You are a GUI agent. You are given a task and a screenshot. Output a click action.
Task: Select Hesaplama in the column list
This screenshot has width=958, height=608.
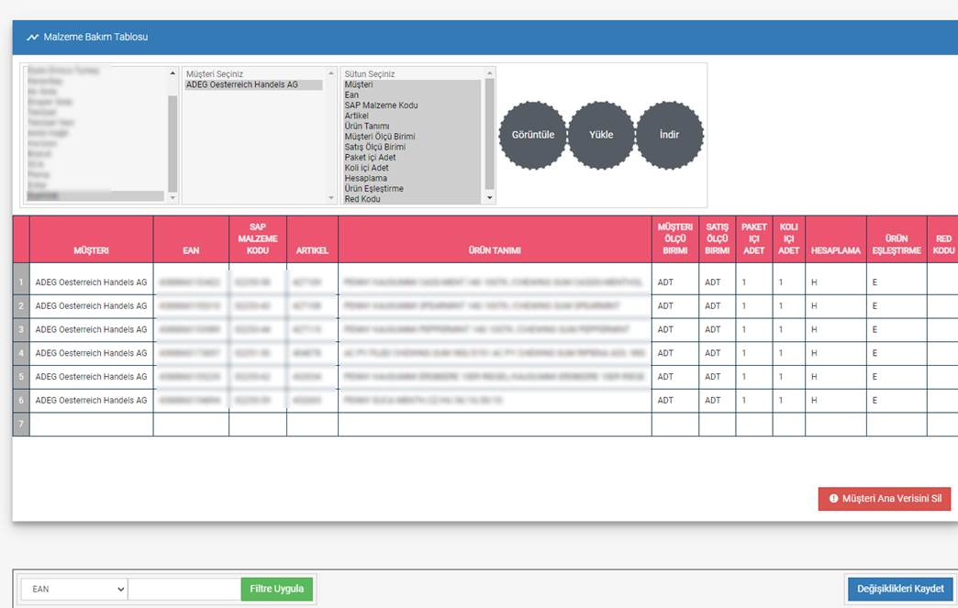click(412, 178)
